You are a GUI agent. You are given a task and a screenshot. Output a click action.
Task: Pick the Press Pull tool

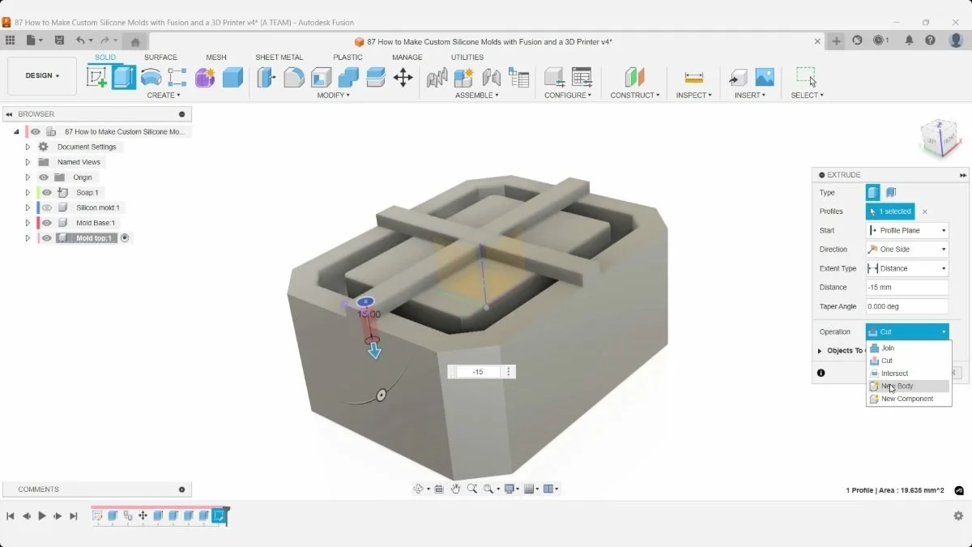pos(266,77)
